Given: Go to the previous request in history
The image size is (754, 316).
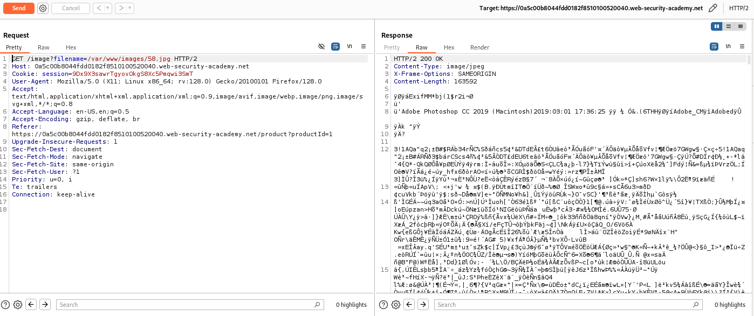Looking at the screenshot, I should pos(99,8).
